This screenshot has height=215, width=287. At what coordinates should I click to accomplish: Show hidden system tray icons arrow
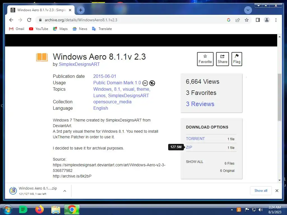click(232, 210)
